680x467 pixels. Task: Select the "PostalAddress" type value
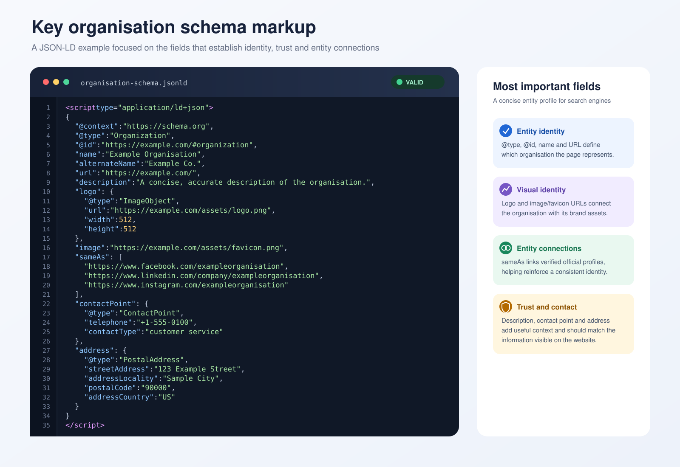tap(151, 360)
